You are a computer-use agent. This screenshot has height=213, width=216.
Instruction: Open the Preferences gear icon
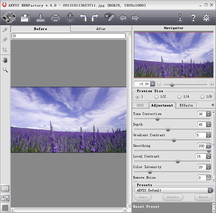206,18
